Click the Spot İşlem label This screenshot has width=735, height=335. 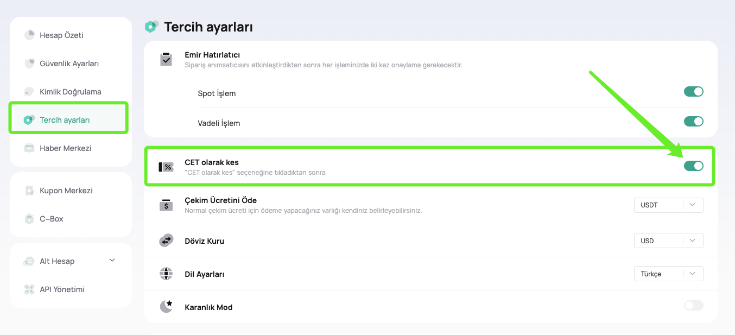pyautogui.click(x=217, y=93)
